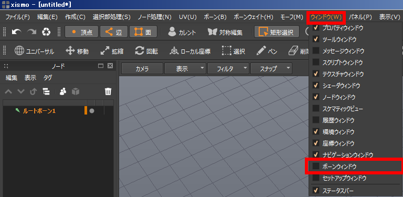Uncheck テクスチャウィンドウ in the menu
Viewport: 403px width, 197px height.
tap(355, 74)
